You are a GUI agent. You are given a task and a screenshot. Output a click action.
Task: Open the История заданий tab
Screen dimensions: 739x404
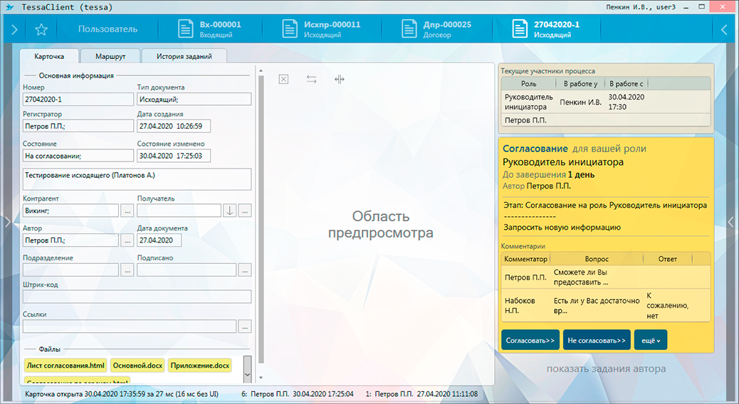pos(185,56)
